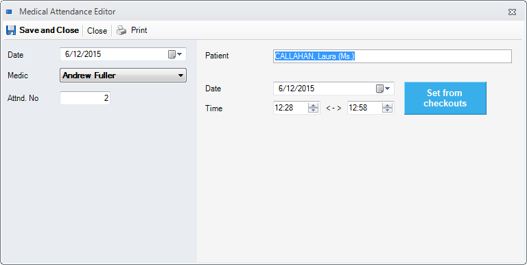527x265 pixels.
Task: Click the 12:28 start time field
Action: [x=291, y=108]
